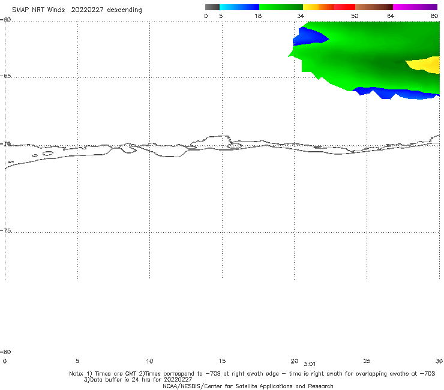Viewport: 444px width, 390px height.
Task: Click the yellow high-wind patch in swath
Action: (x=426, y=65)
